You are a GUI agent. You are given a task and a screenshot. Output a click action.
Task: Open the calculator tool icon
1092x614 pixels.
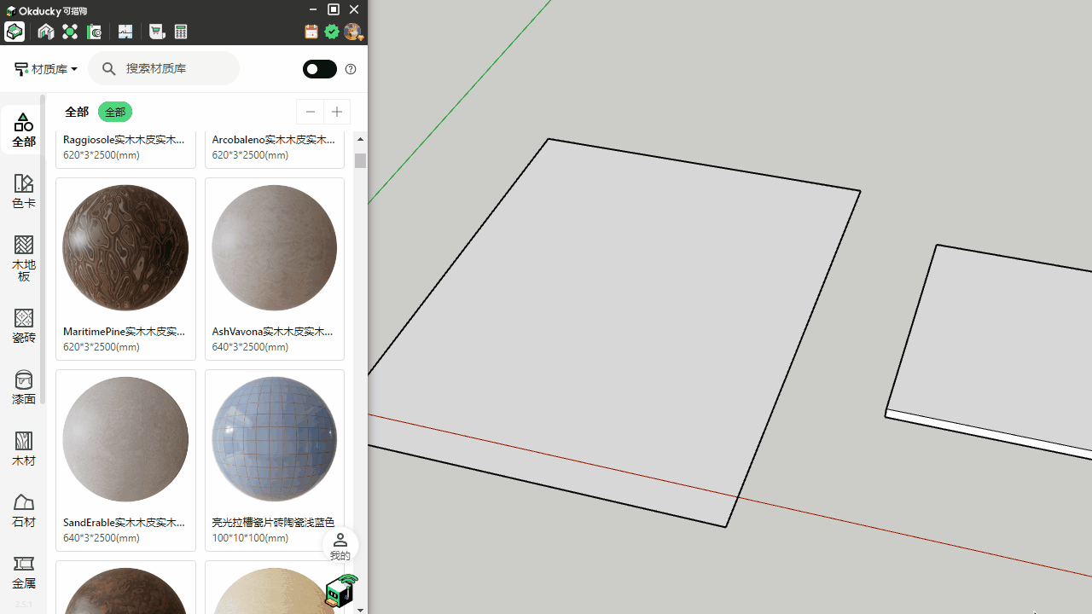[x=181, y=32]
